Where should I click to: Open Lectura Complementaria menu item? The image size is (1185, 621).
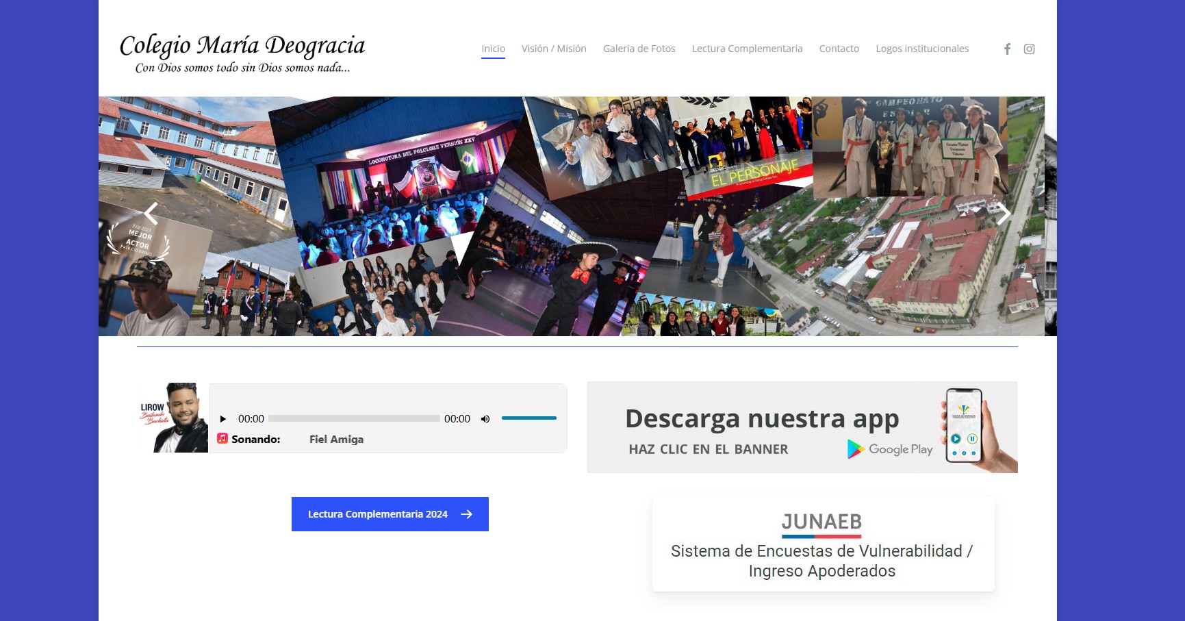coord(747,49)
